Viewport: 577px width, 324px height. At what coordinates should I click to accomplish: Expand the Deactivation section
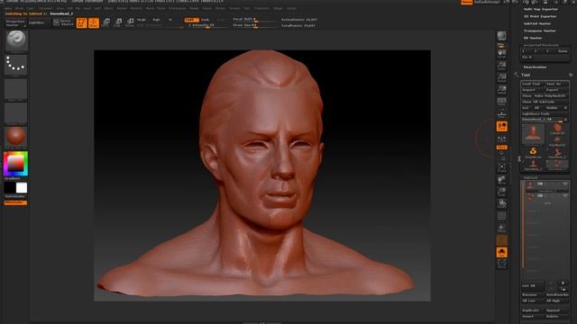535,67
